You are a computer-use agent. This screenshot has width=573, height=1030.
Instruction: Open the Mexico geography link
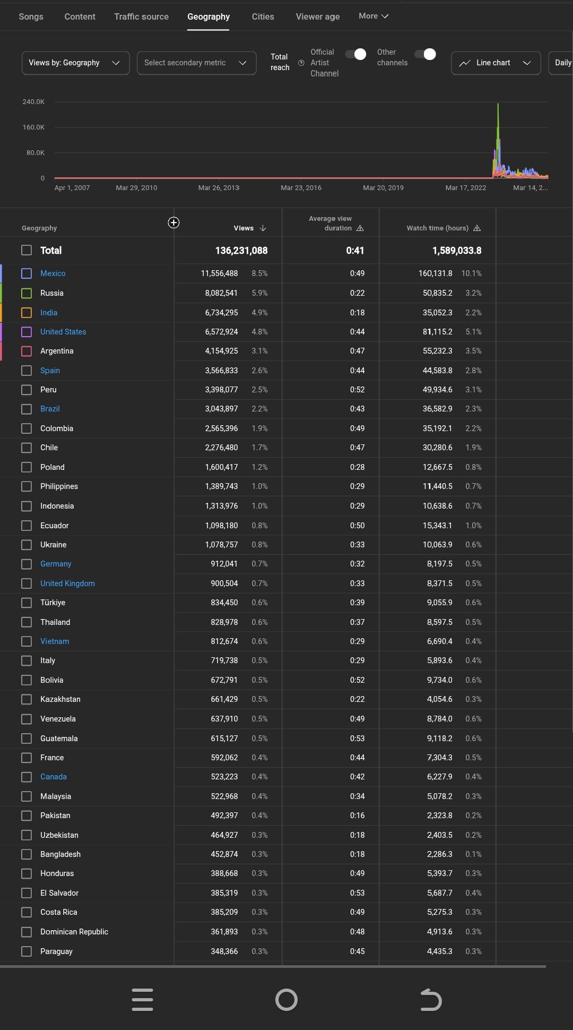point(53,273)
